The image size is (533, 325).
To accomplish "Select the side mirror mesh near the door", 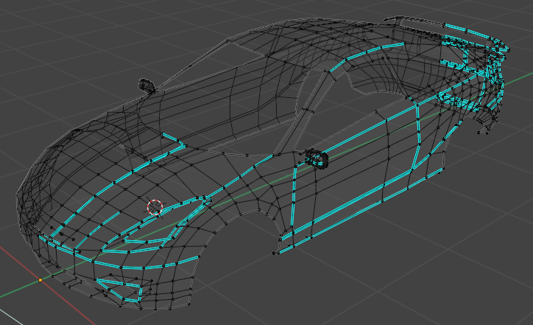I will (317, 158).
